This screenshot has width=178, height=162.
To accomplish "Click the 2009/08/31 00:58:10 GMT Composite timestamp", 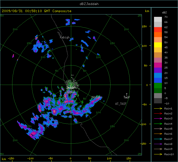I will tap(37, 11).
